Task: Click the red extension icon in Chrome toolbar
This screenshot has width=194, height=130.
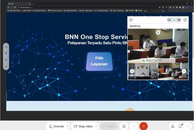Action: coord(170,7)
